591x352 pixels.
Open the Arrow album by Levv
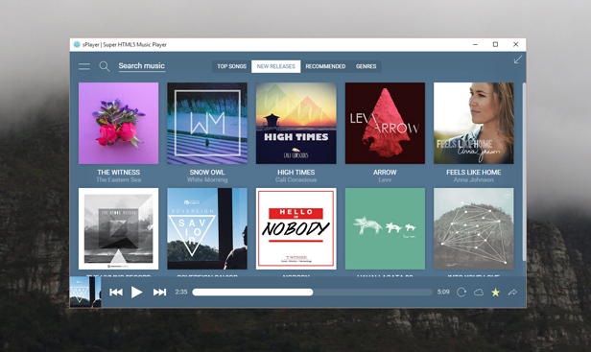tap(385, 123)
